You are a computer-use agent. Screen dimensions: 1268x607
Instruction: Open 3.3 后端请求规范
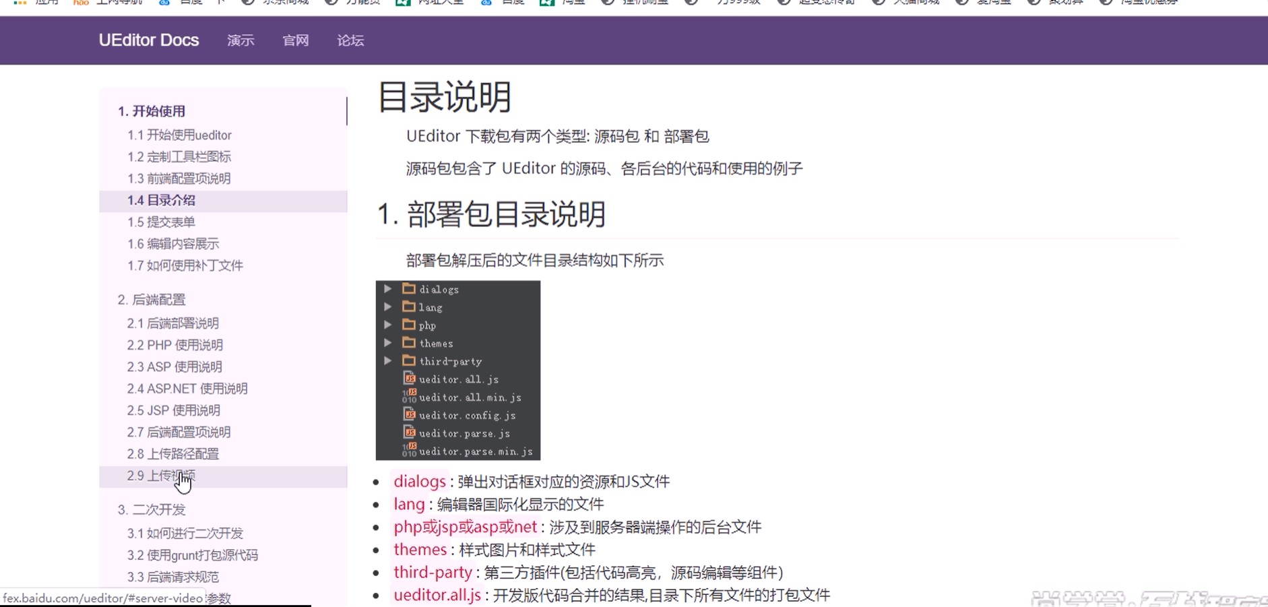click(173, 577)
